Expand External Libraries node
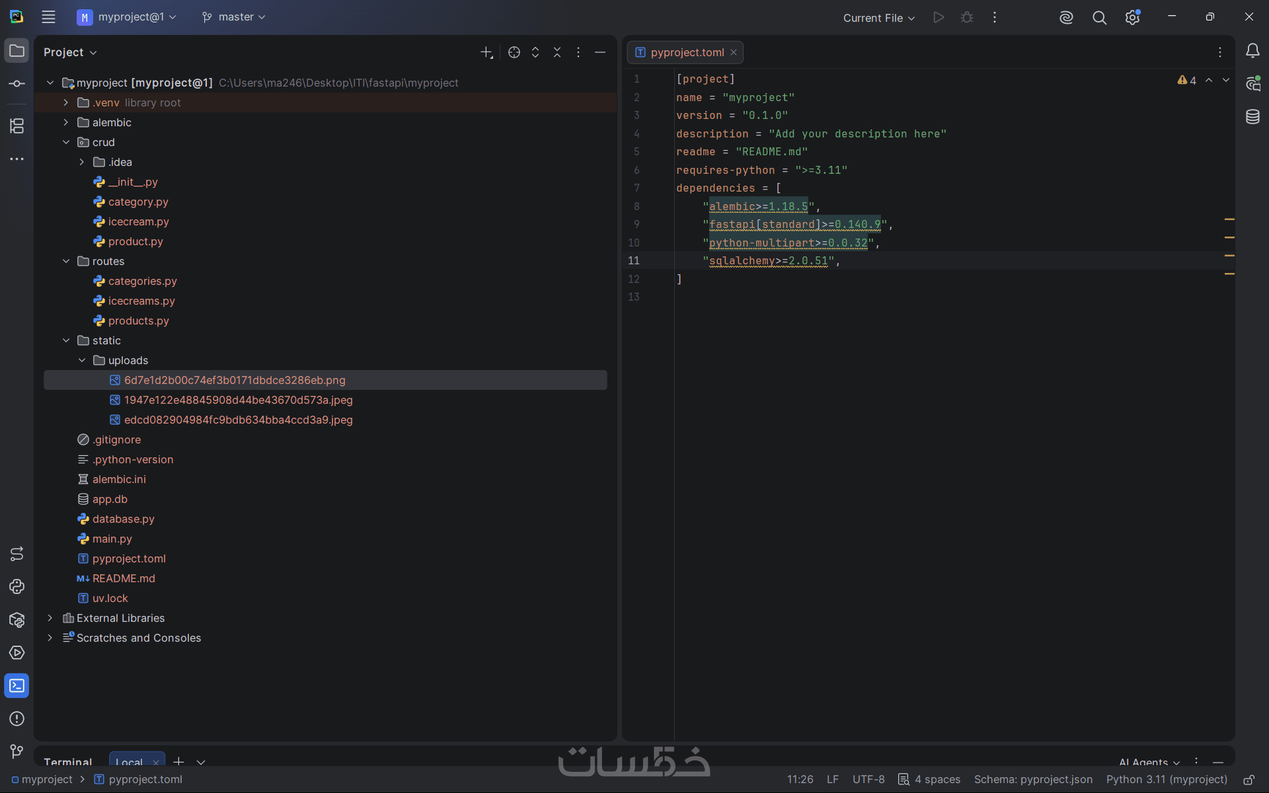The height and width of the screenshot is (793, 1269). (50, 618)
